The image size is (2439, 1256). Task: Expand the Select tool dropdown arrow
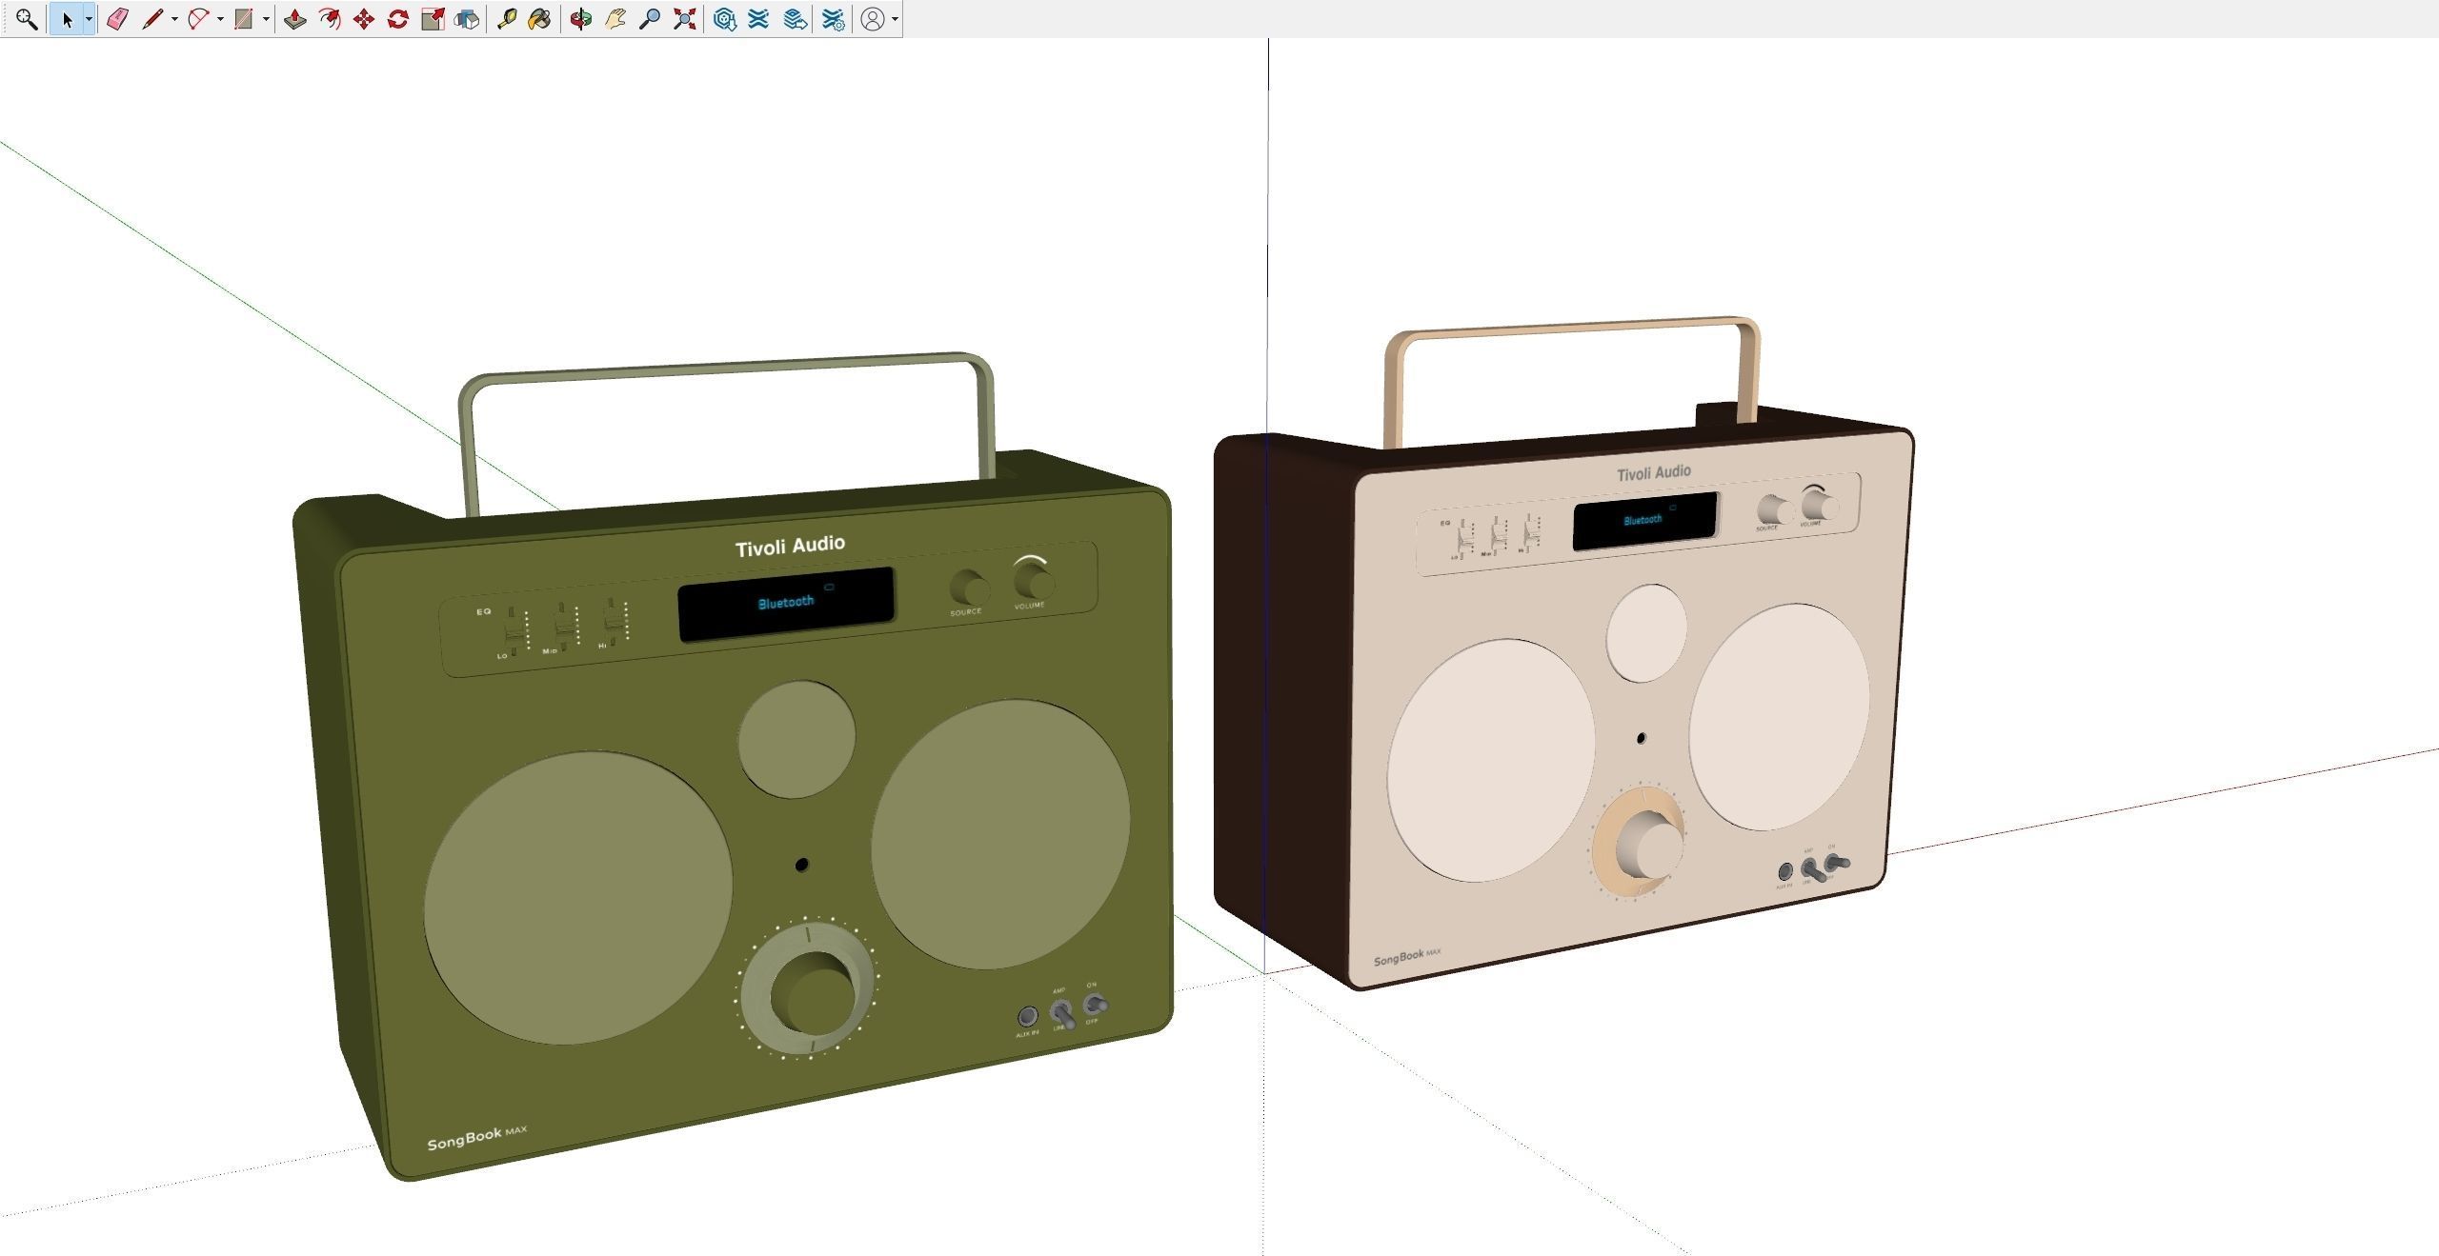coord(89,18)
